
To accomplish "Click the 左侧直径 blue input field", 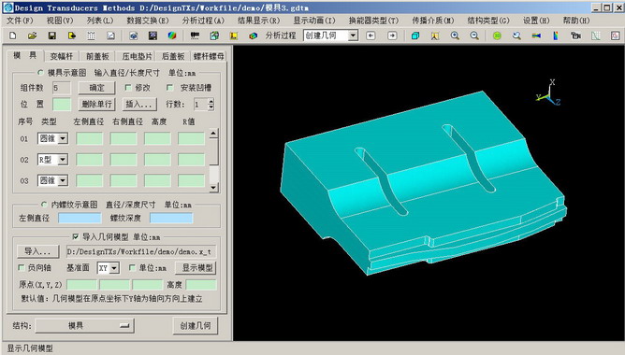I will [80, 218].
